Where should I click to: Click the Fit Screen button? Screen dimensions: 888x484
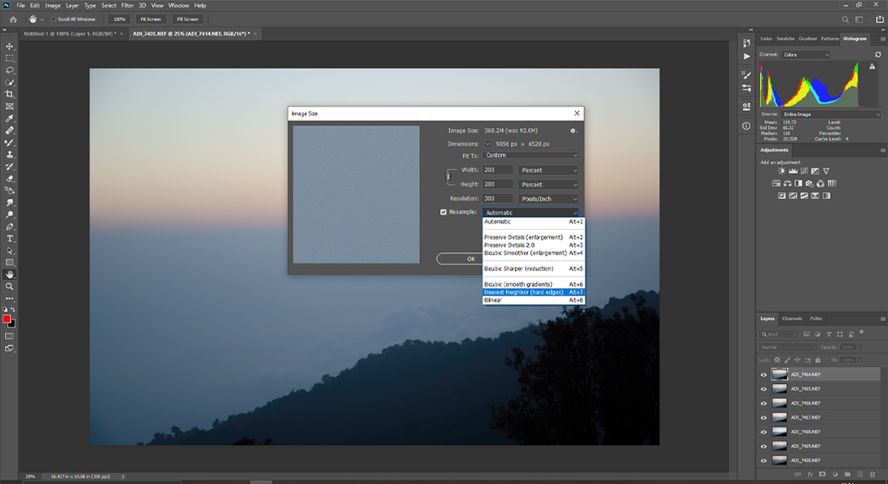pos(151,19)
